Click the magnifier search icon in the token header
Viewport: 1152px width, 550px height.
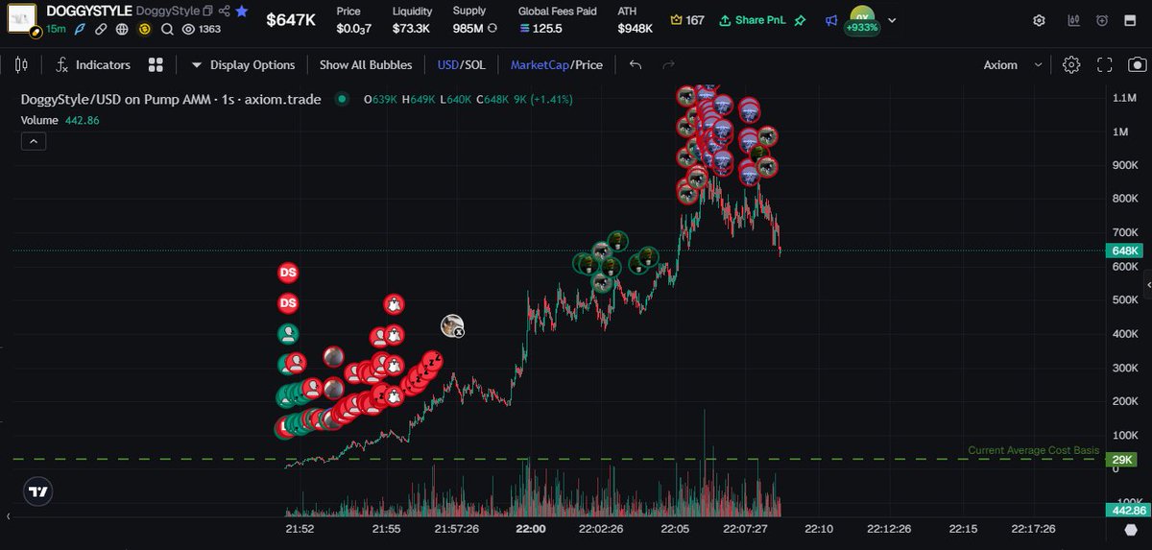coord(168,29)
